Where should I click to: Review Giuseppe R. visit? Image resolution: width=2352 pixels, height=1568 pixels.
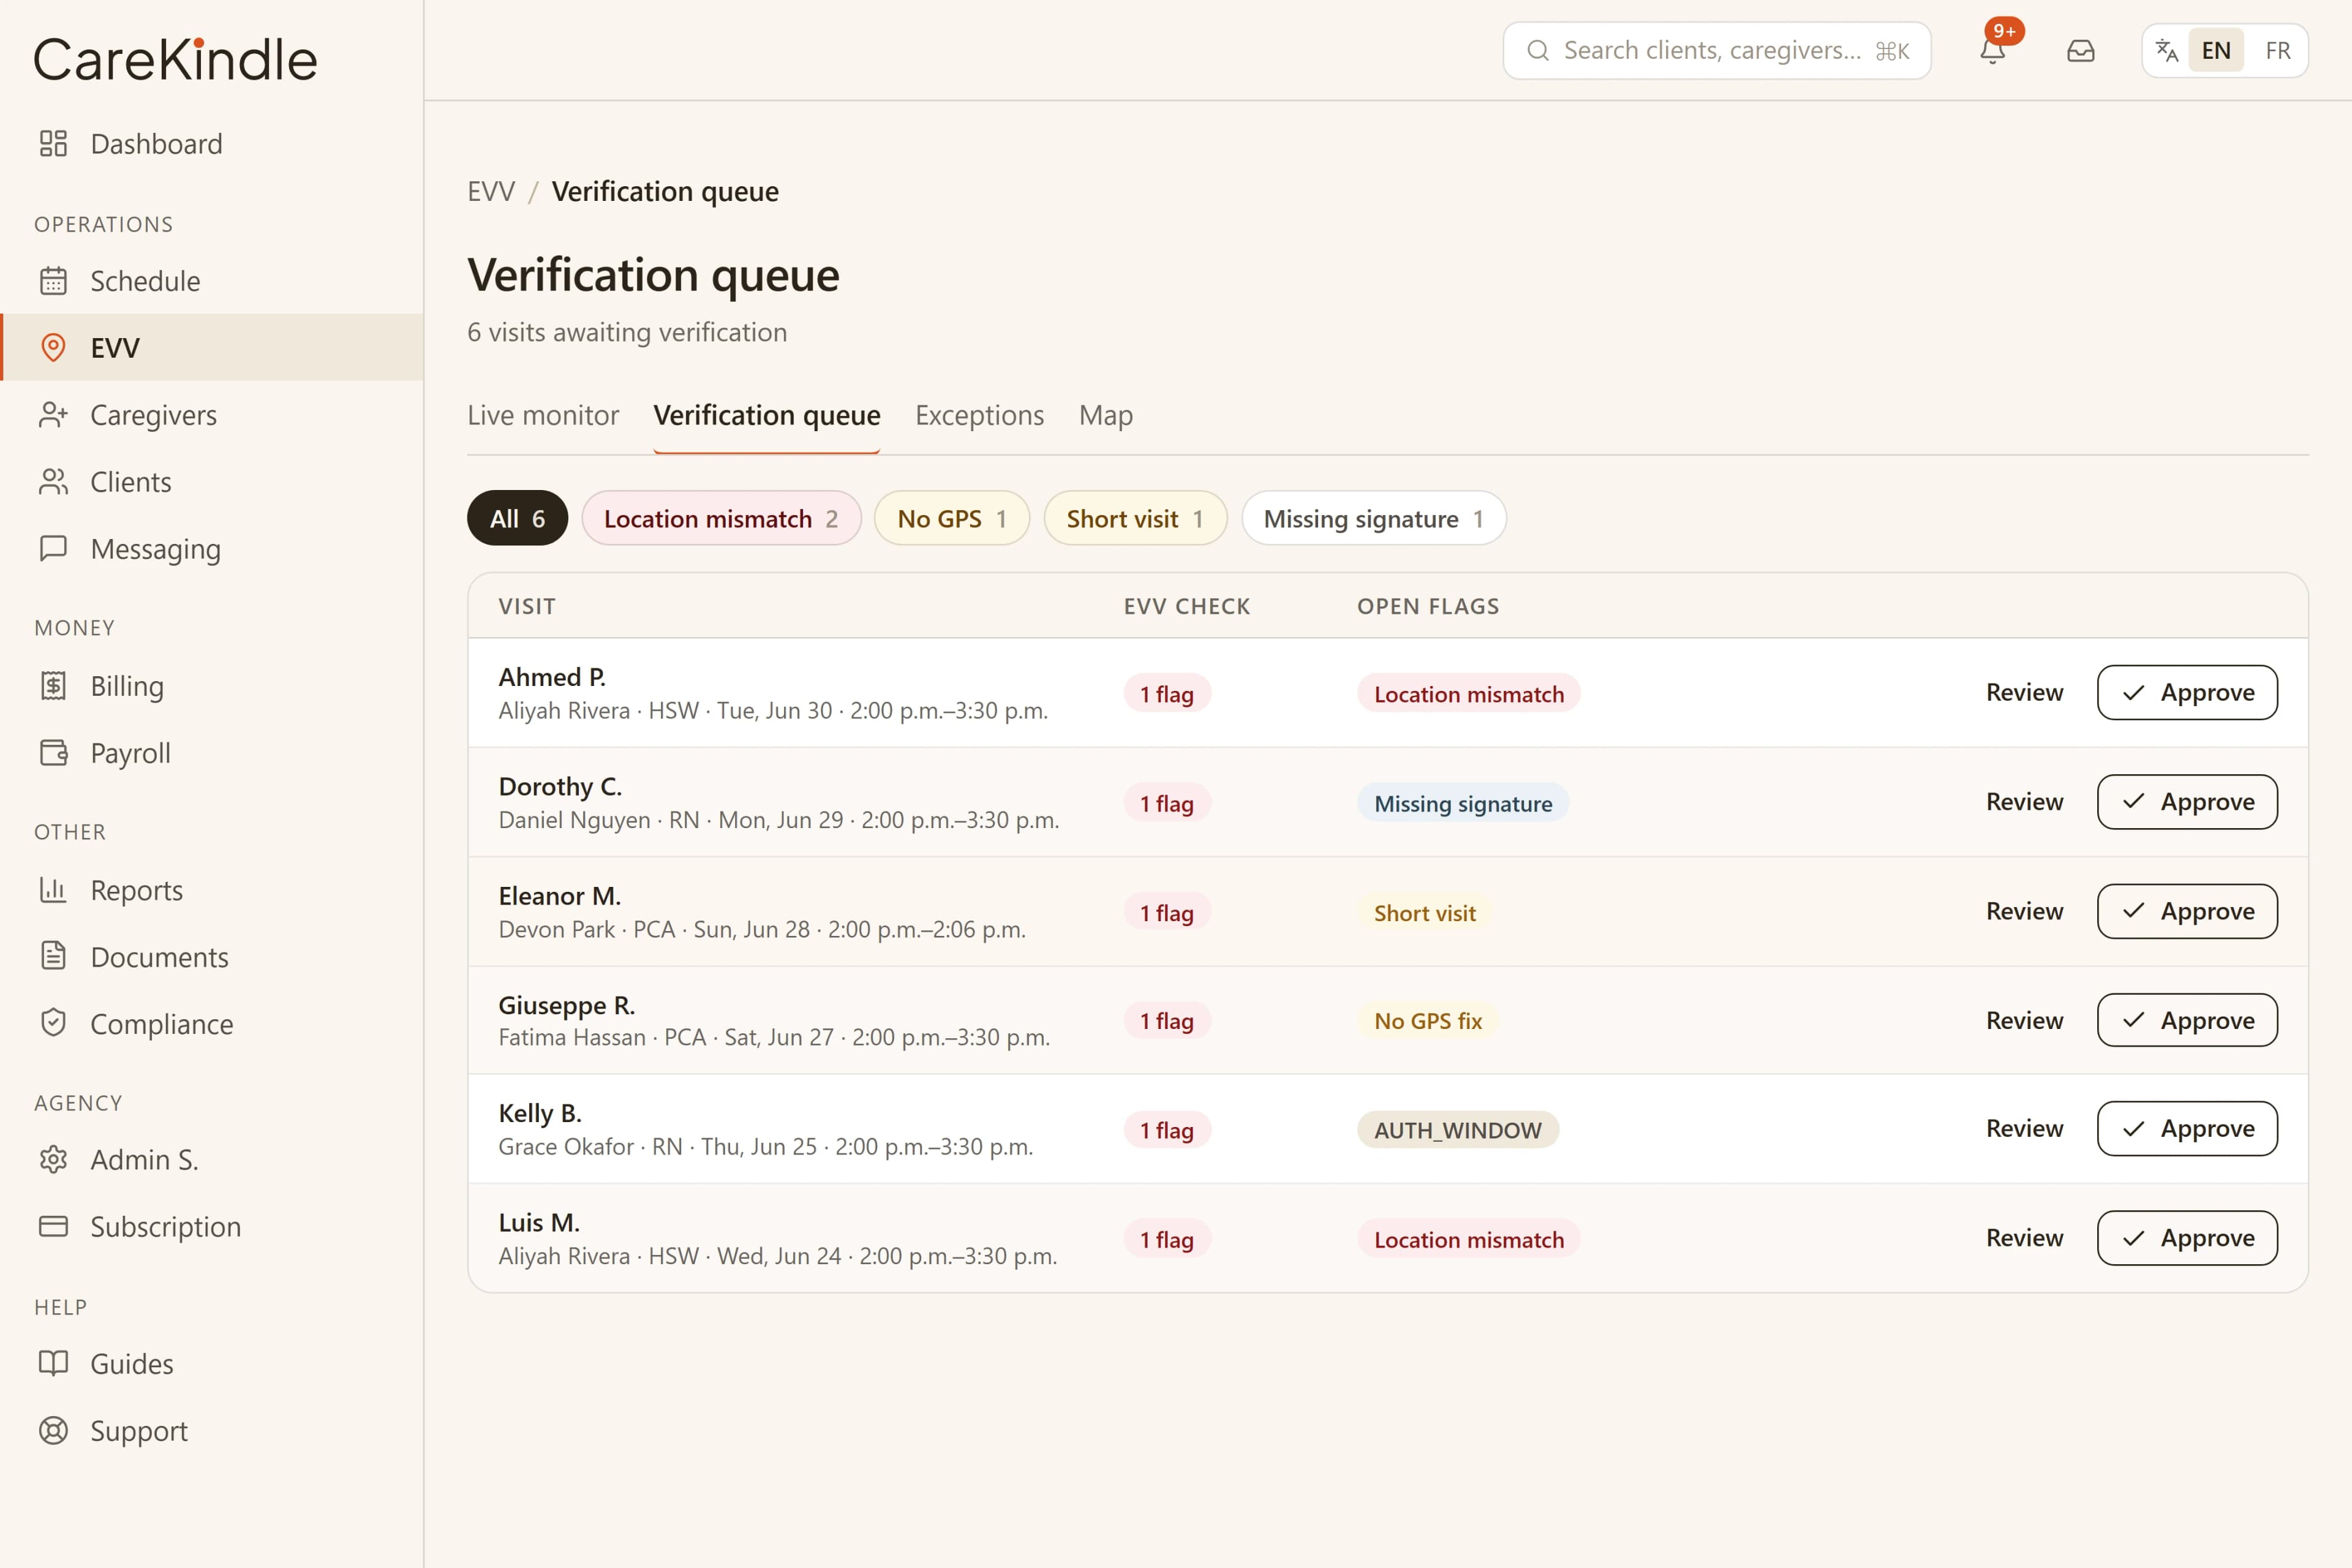(2024, 1020)
